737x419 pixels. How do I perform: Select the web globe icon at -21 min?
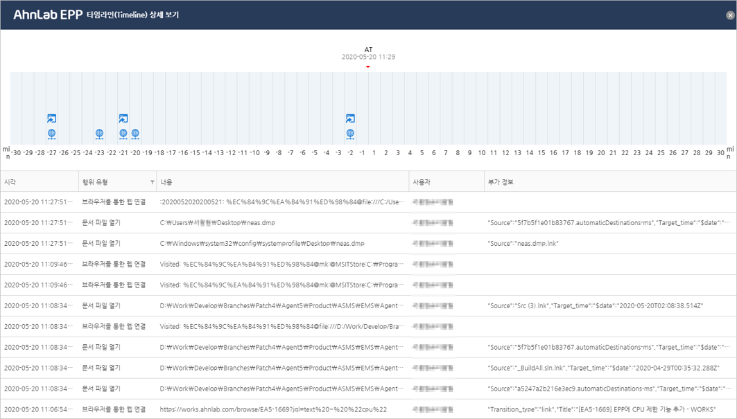(123, 134)
